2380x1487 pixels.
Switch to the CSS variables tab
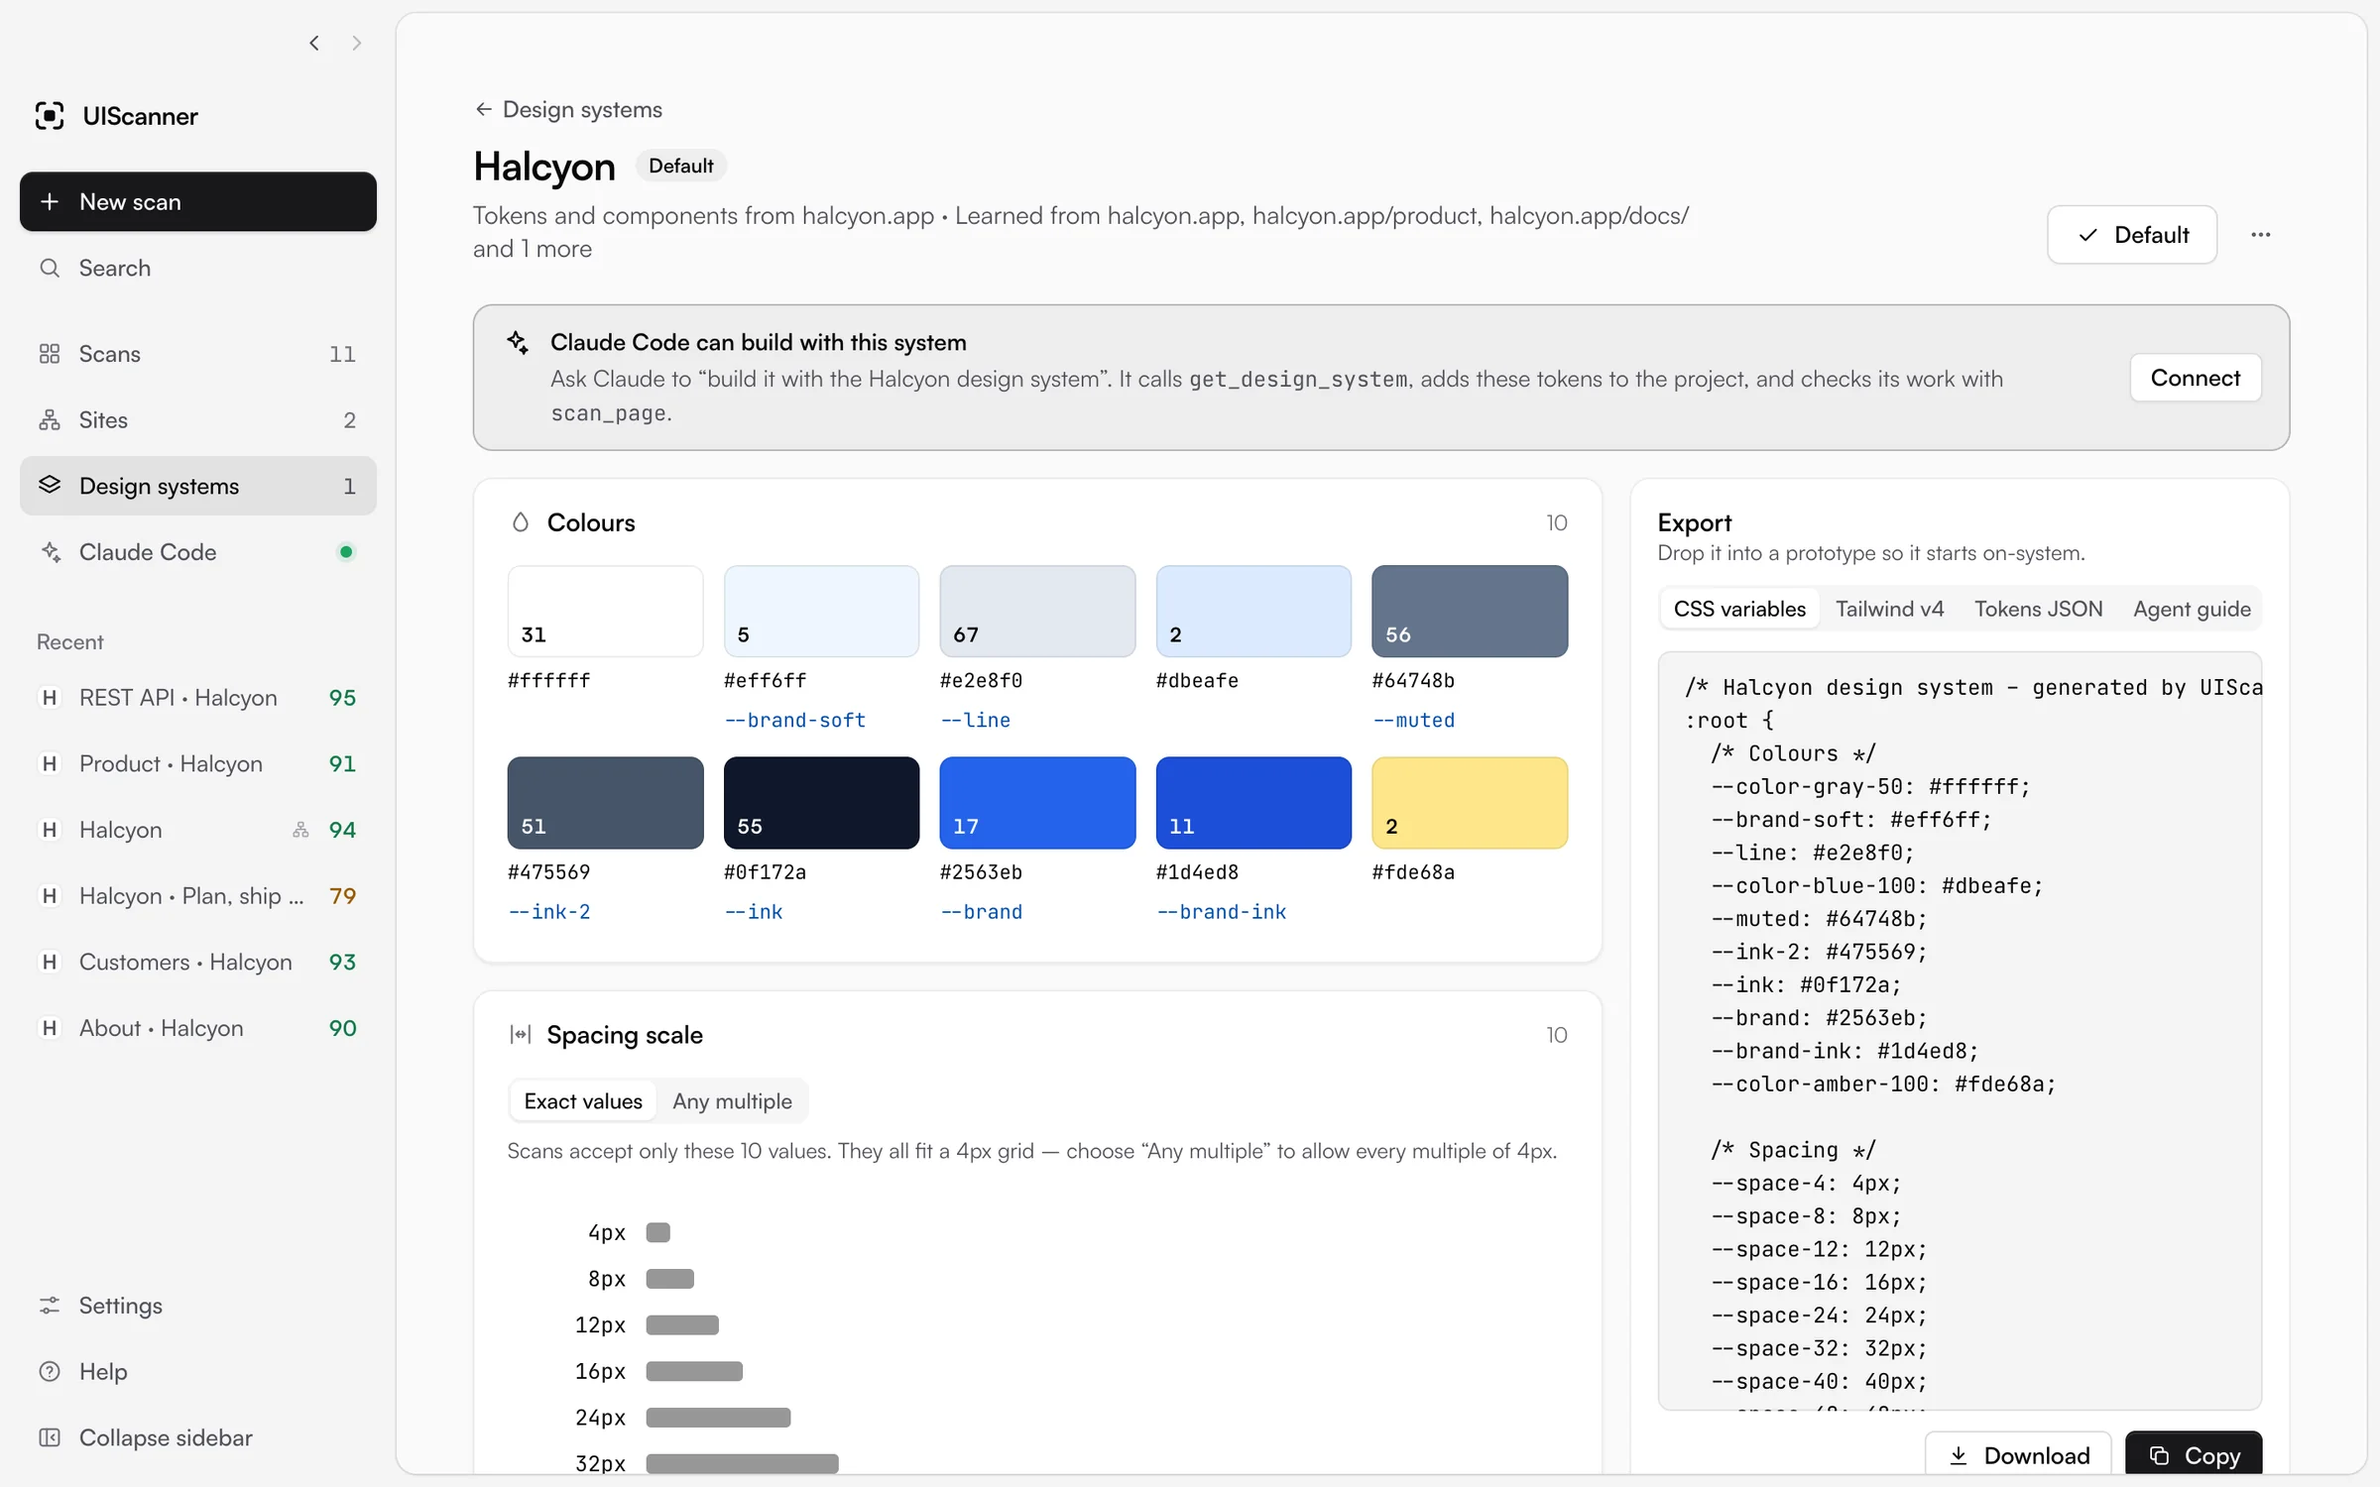(1739, 609)
